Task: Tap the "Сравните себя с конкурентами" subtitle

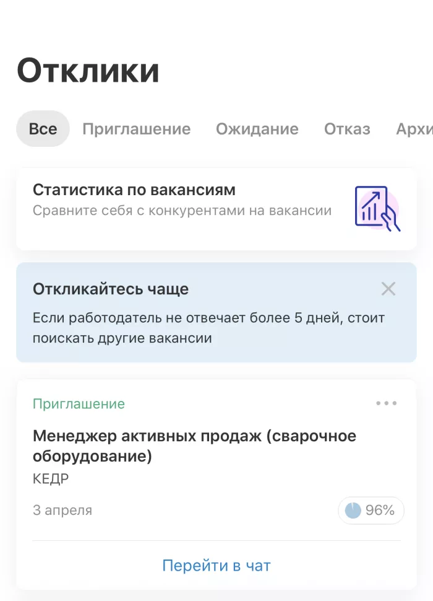Action: tap(182, 211)
